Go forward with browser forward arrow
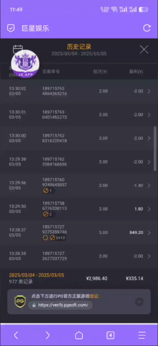Screen dimensions: 158x346 click(x=48, y=335)
